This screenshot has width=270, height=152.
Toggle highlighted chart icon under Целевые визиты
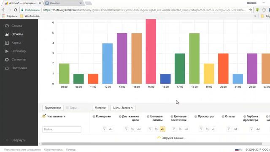click(162, 129)
